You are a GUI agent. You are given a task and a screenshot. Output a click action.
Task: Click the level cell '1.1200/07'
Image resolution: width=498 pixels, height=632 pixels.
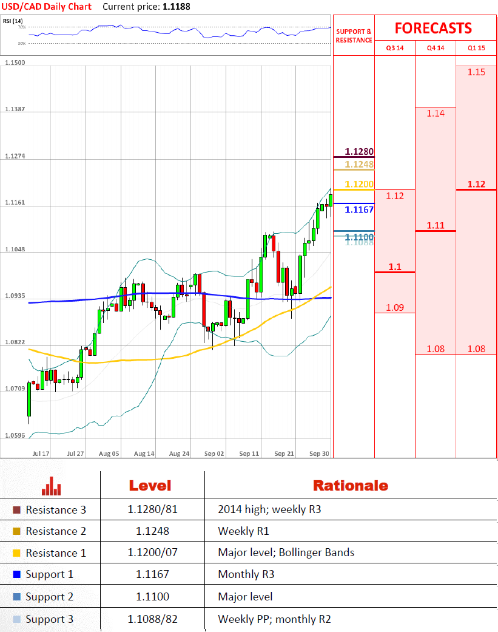tap(153, 552)
